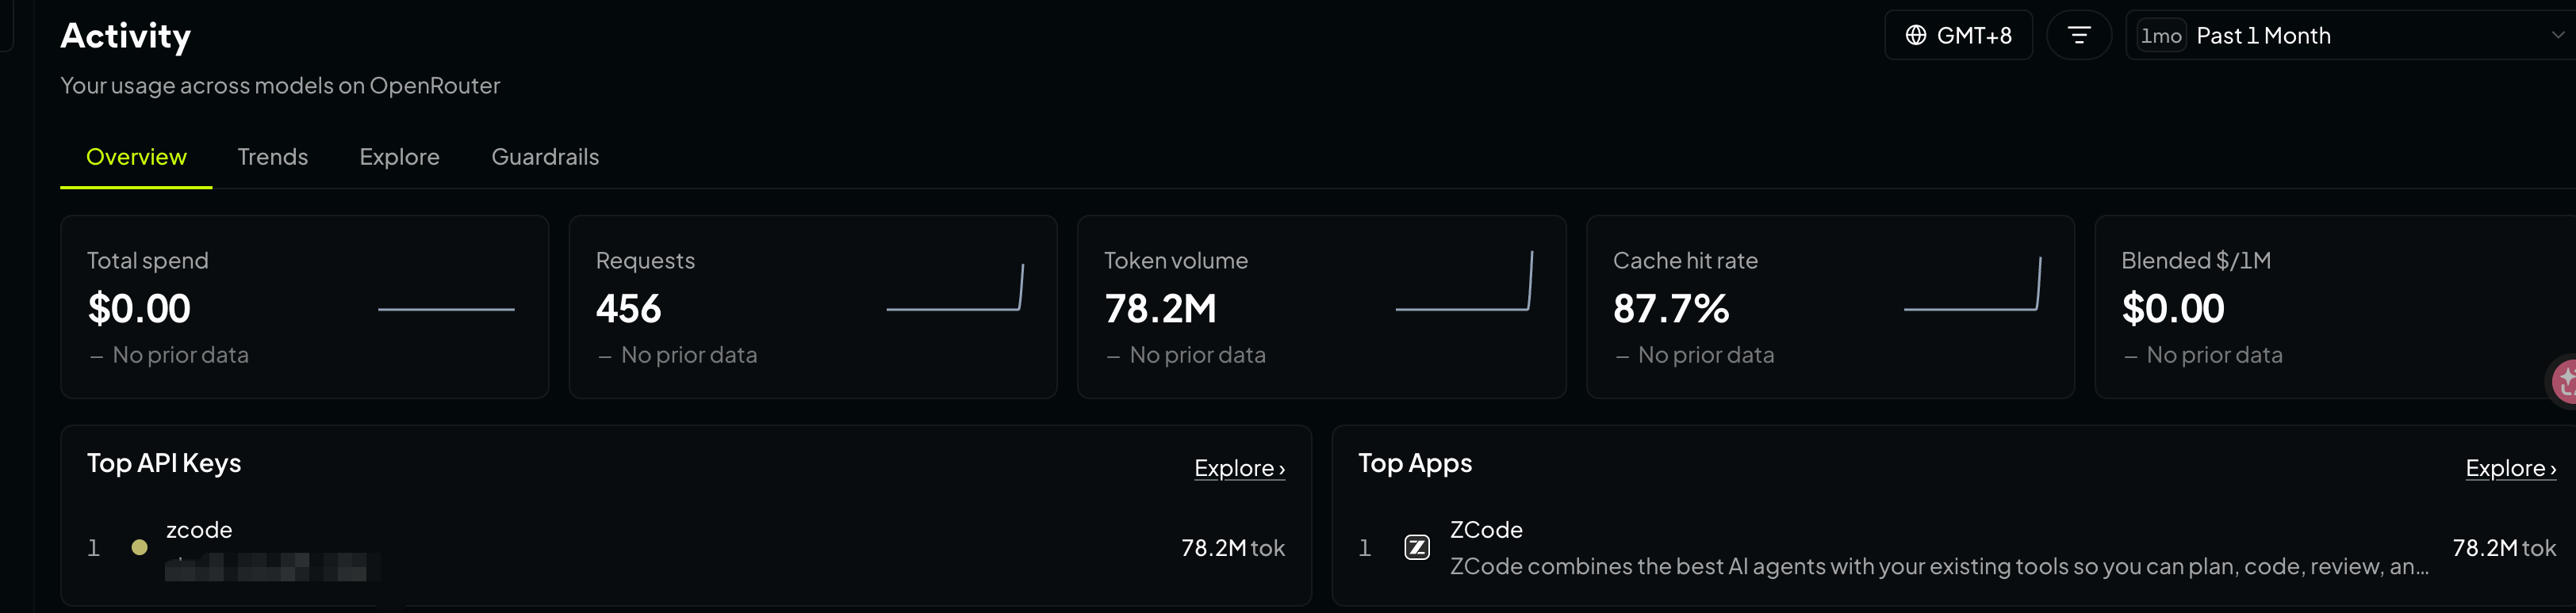The width and height of the screenshot is (2576, 613).
Task: Open the GMT+8 timezone selector
Action: tap(1958, 35)
